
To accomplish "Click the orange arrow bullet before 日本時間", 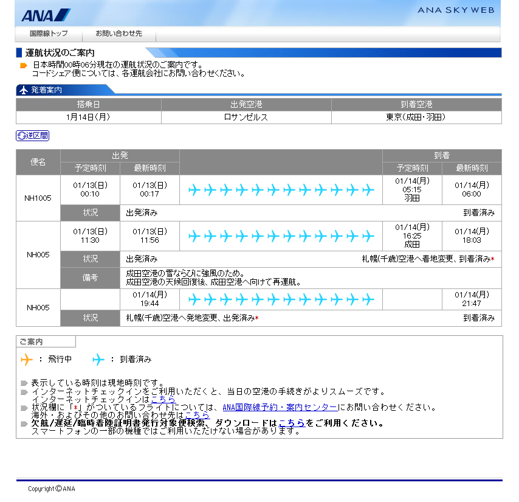I will [24, 65].
